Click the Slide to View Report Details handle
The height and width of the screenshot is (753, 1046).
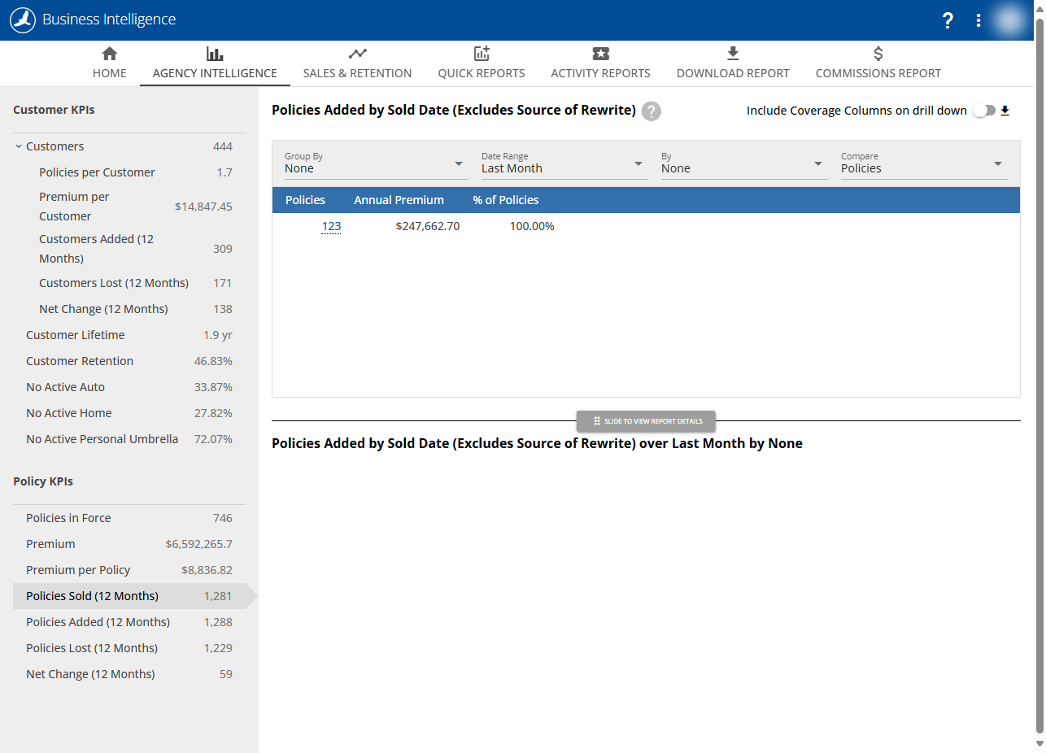pos(646,421)
